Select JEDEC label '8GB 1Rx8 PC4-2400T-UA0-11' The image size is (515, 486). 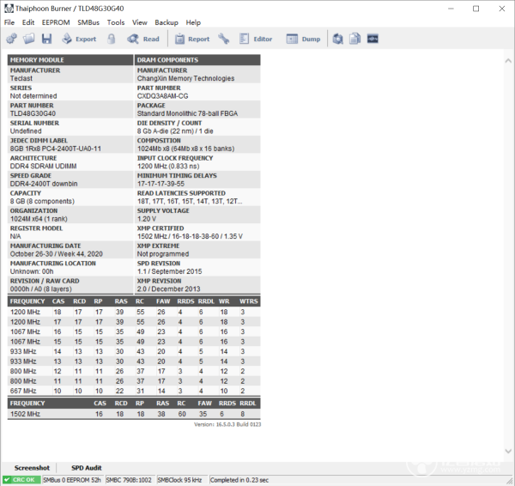[56, 149]
